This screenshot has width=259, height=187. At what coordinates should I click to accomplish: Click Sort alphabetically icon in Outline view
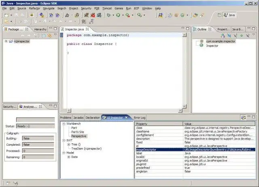coord(223,35)
